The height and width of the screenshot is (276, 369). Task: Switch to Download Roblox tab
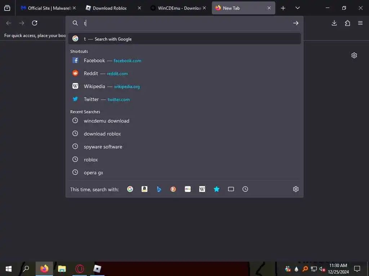point(113,8)
